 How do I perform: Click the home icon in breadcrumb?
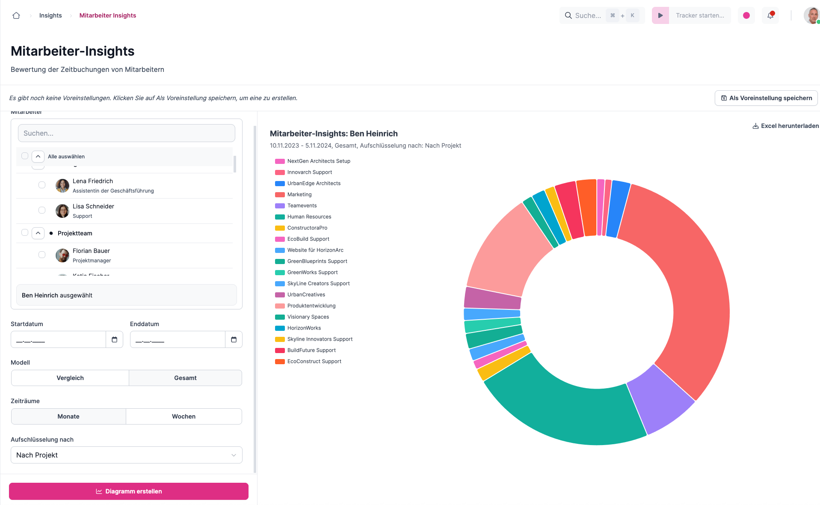(x=16, y=15)
